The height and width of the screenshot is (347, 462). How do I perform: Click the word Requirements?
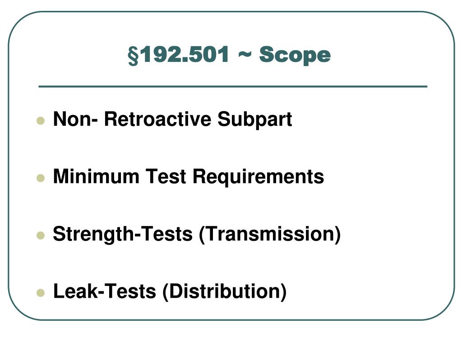(x=259, y=177)
